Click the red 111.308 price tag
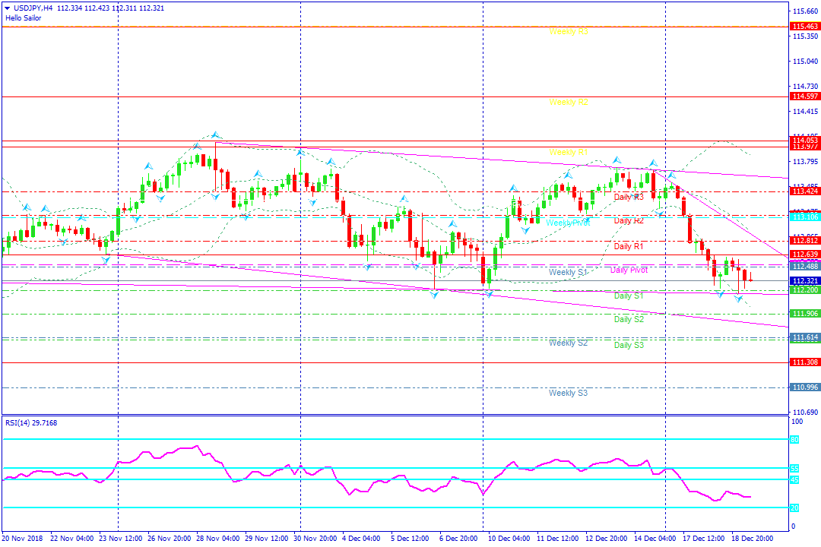 click(804, 362)
